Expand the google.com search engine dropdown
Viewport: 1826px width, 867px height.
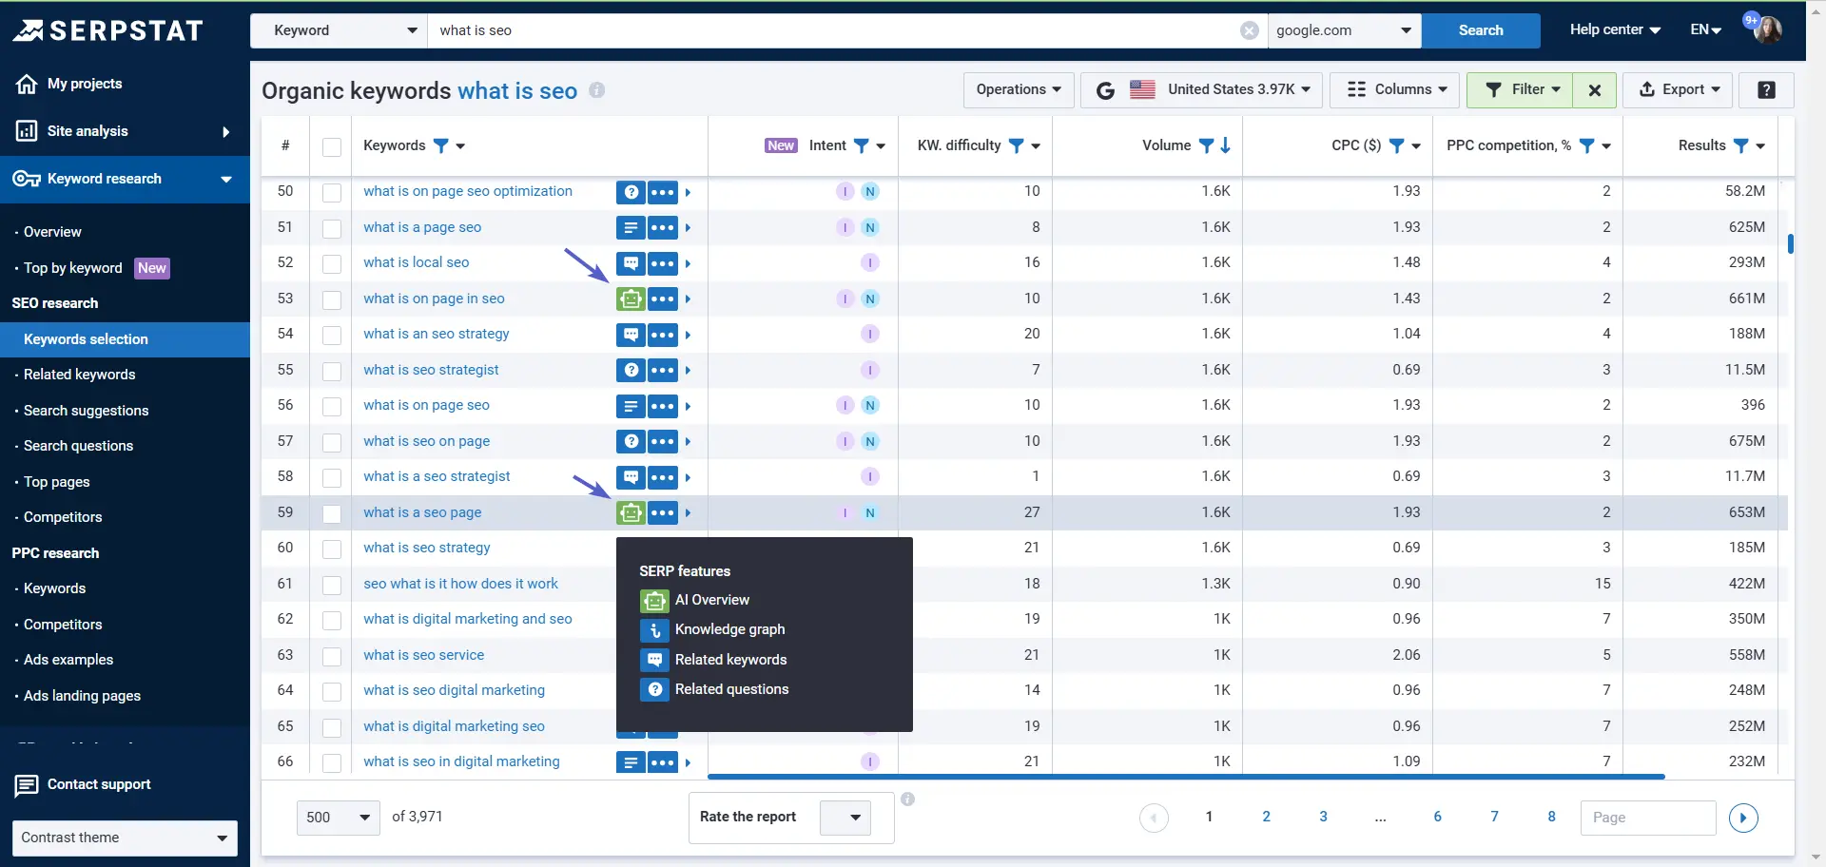[x=1344, y=30]
